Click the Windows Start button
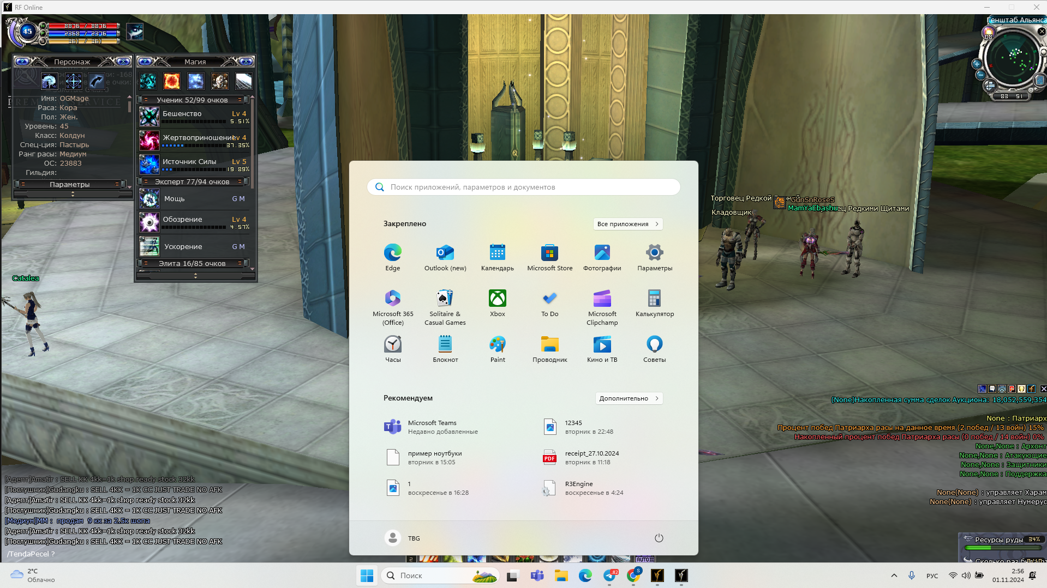 pyautogui.click(x=367, y=575)
